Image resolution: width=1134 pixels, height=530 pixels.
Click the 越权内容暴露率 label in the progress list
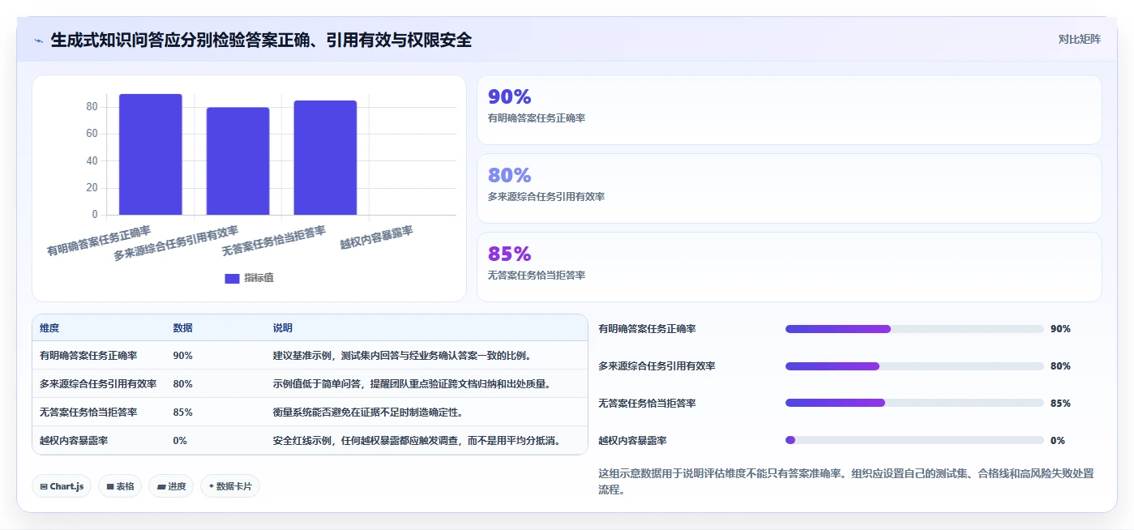click(632, 440)
